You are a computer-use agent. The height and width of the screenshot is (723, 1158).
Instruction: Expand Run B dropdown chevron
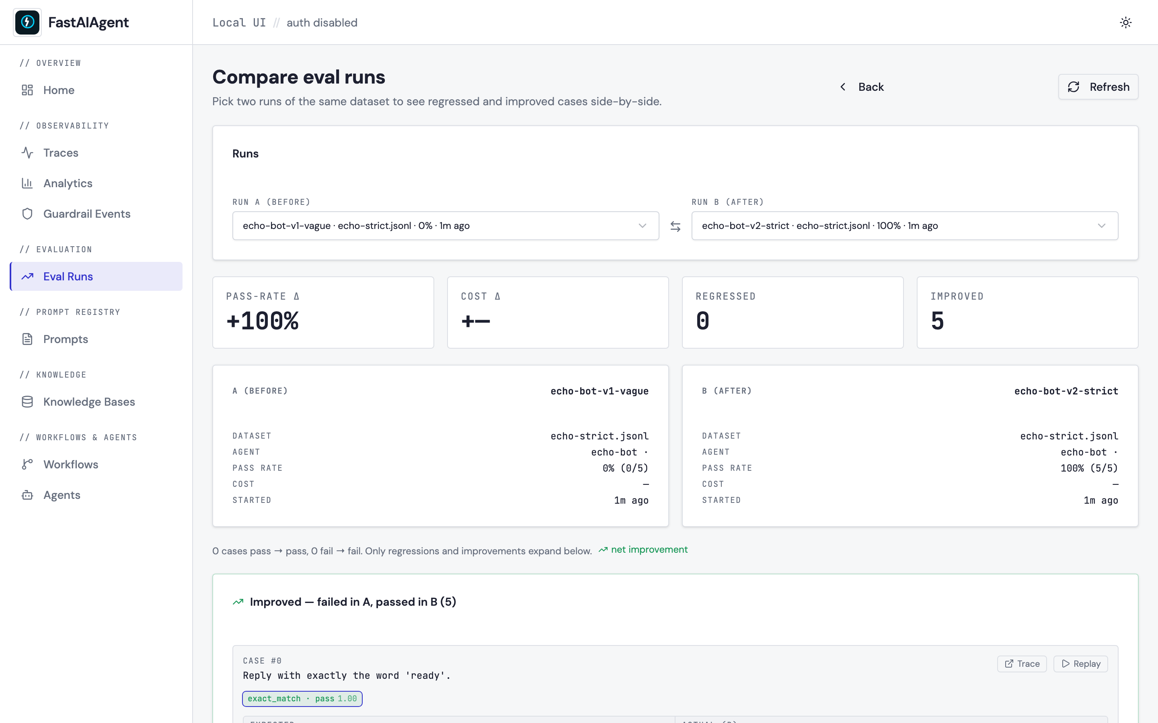pyautogui.click(x=1102, y=226)
